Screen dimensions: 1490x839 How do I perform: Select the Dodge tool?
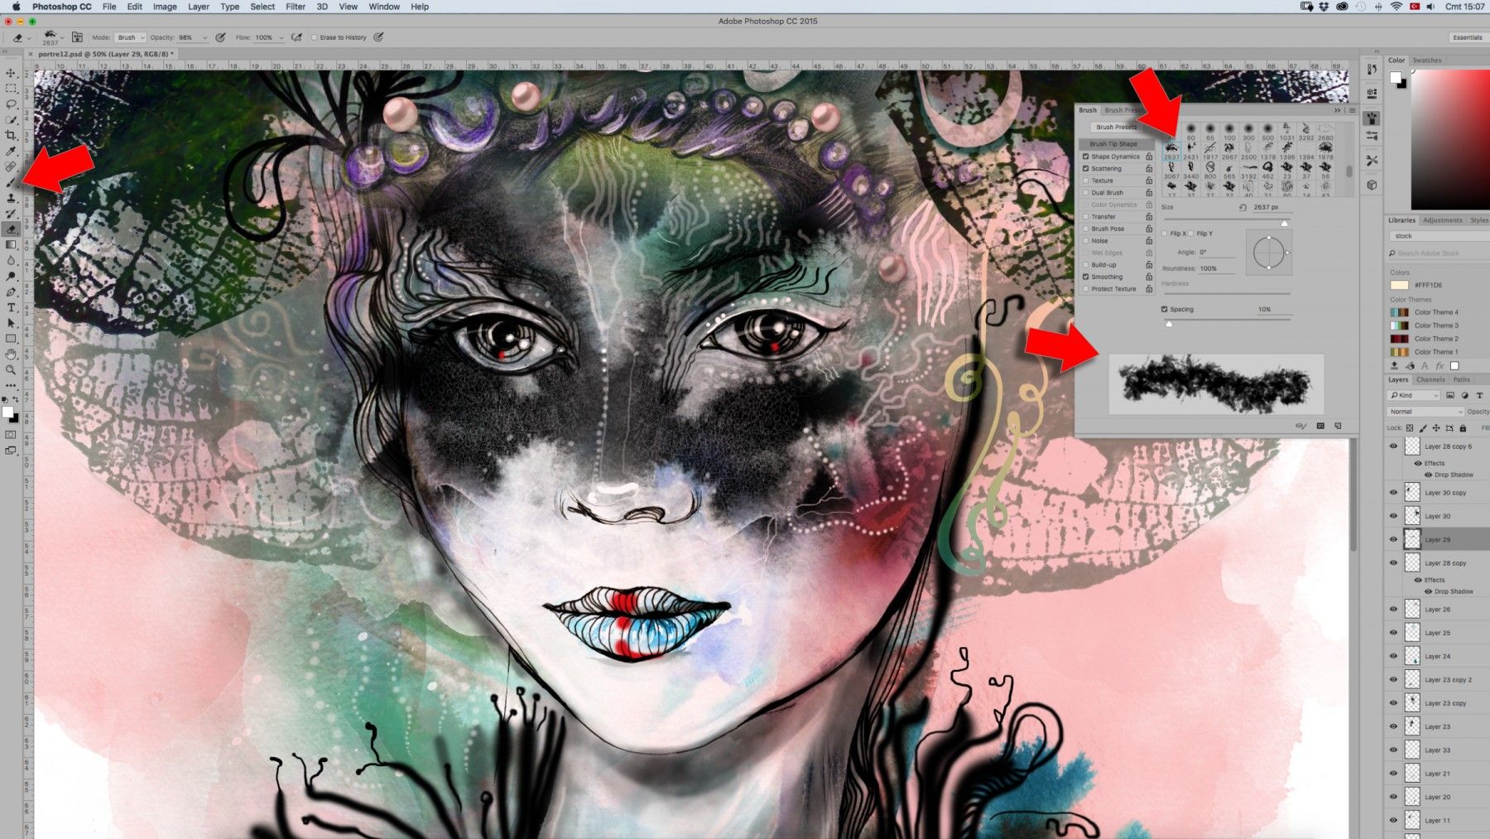11,277
